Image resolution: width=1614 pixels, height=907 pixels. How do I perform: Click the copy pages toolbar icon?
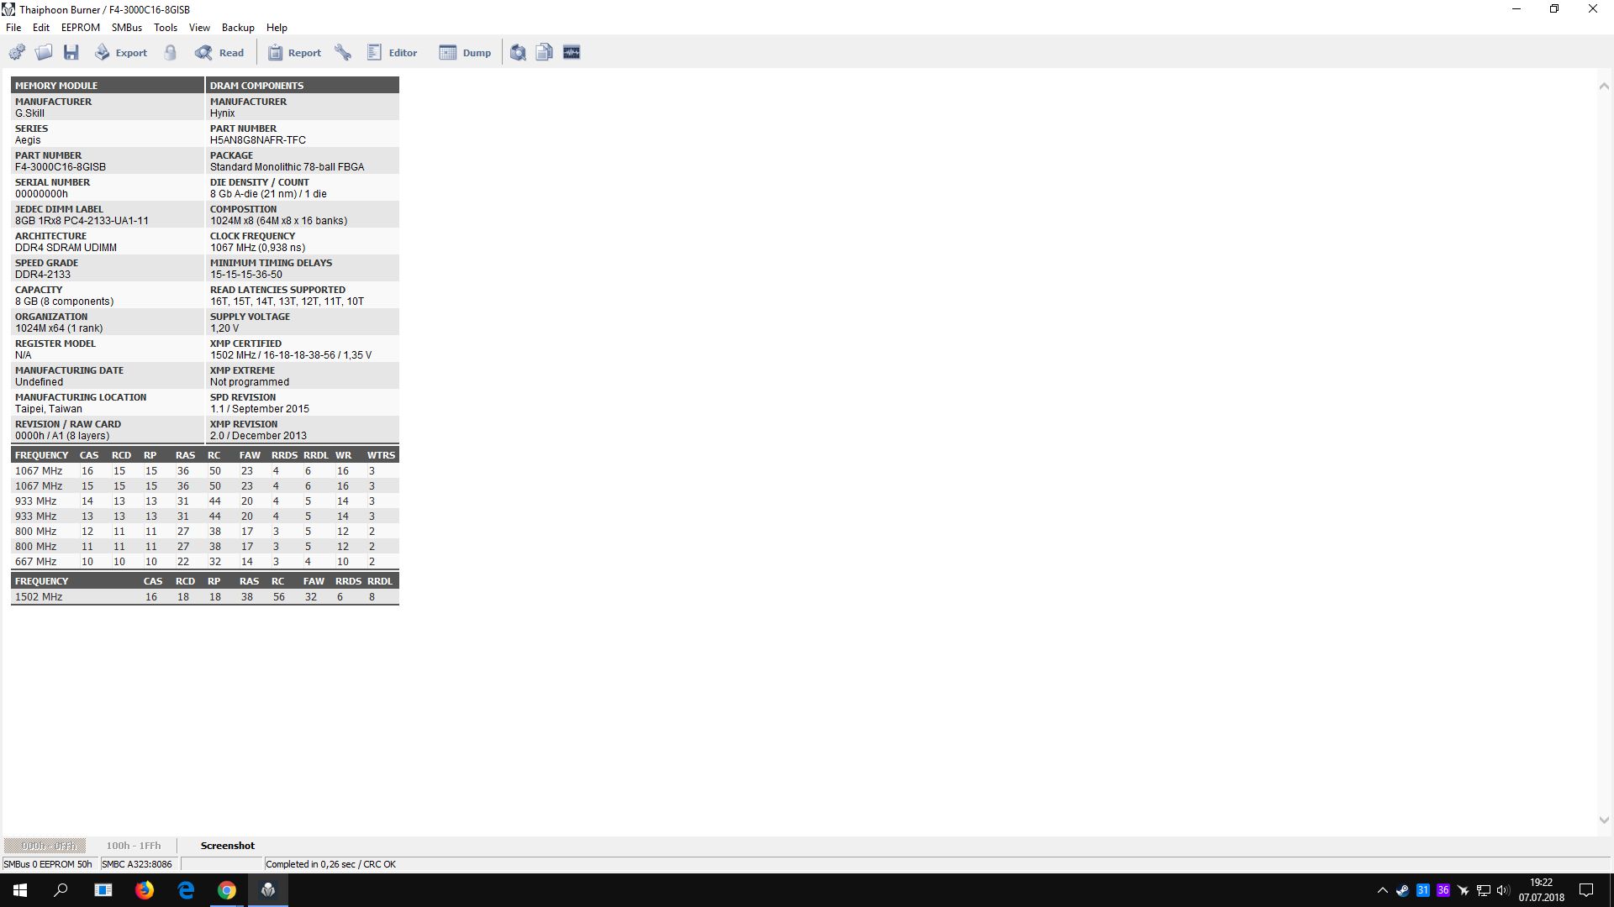click(x=545, y=52)
